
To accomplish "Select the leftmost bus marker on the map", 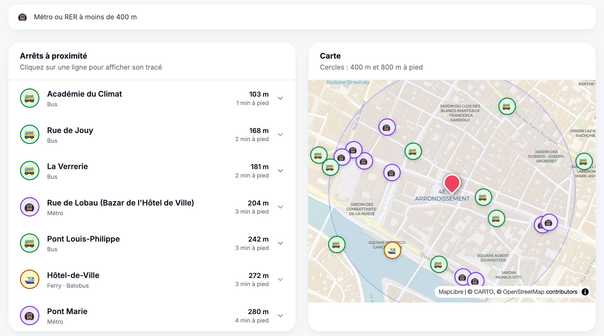I will (x=318, y=155).
